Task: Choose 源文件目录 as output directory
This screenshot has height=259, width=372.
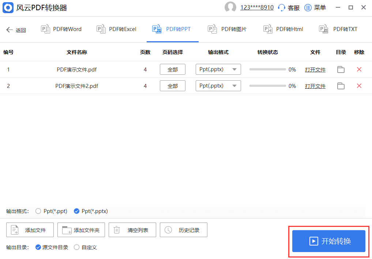Action: 38,247
